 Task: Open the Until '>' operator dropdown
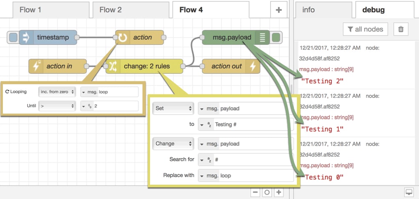point(57,106)
